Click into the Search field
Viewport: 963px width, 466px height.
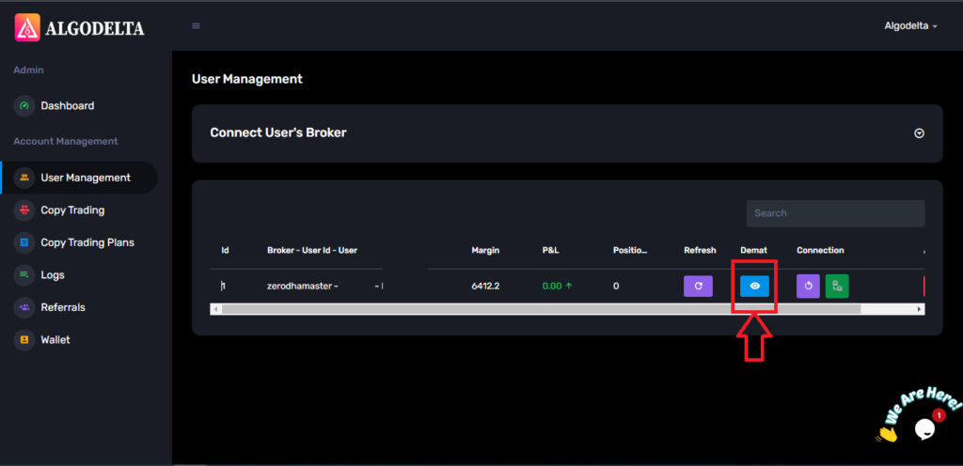[x=835, y=213]
